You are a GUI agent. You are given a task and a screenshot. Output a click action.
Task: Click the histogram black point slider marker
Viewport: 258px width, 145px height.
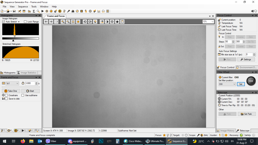coord(13,41)
